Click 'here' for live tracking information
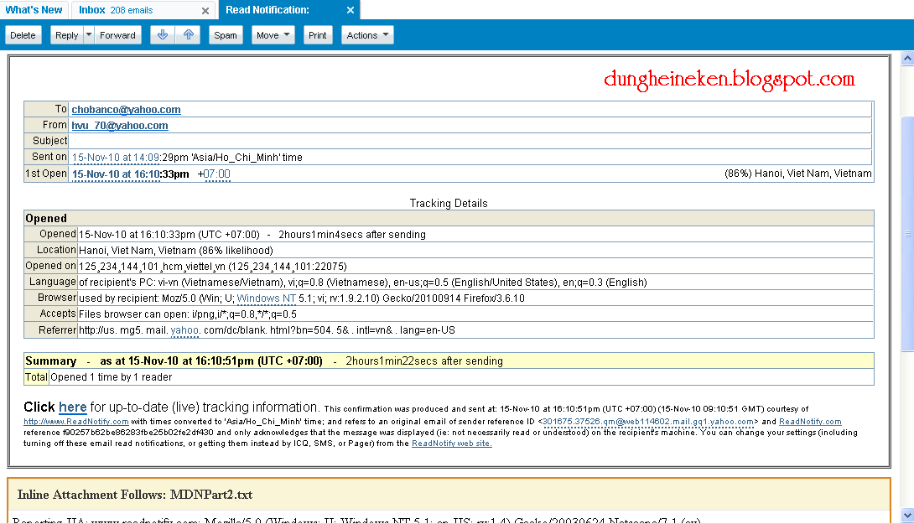The image size is (914, 524). point(72,407)
